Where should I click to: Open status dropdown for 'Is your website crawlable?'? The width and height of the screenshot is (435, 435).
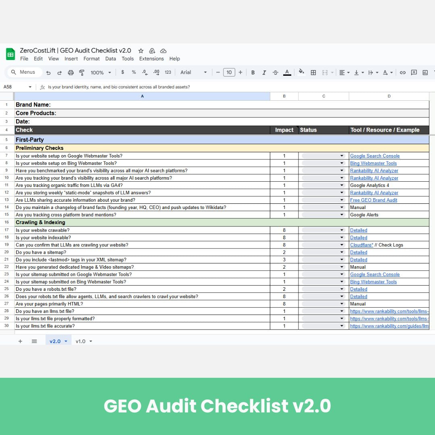tap(342, 230)
